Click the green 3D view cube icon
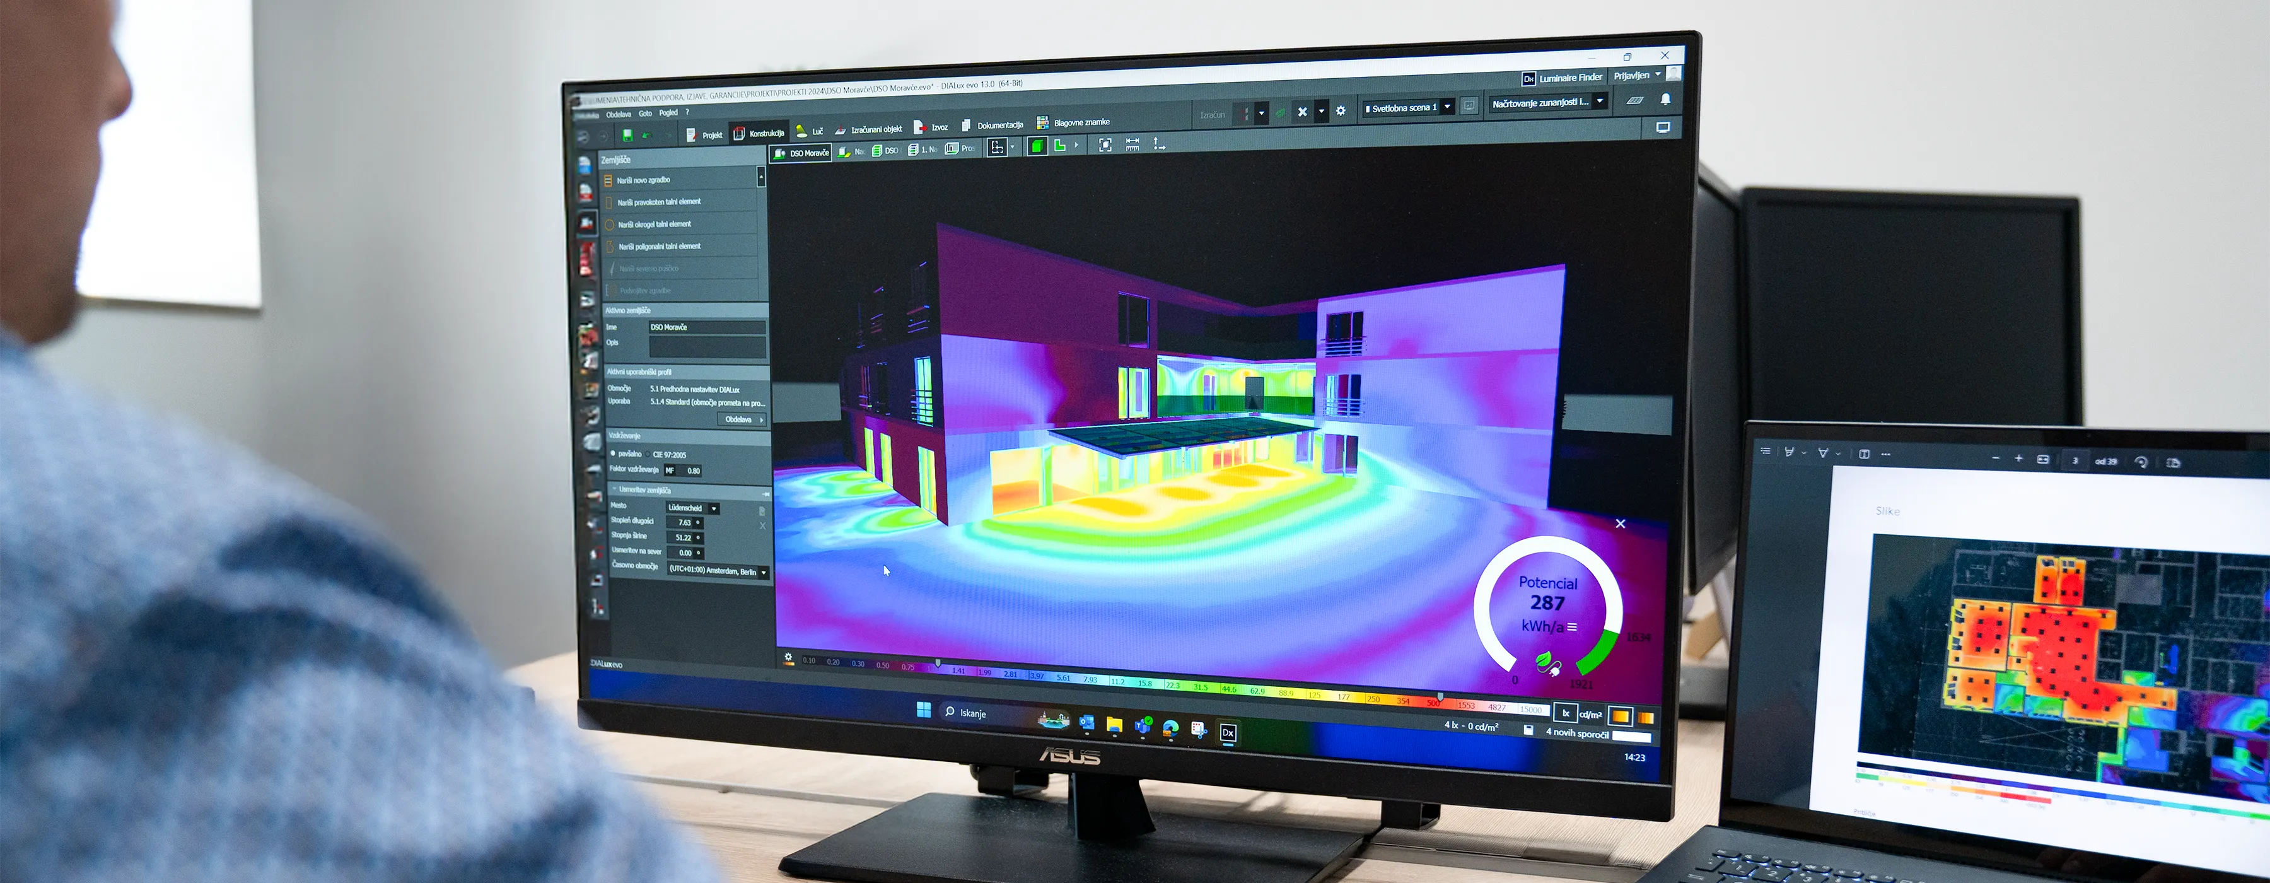Image resolution: width=2270 pixels, height=883 pixels. [1037, 147]
